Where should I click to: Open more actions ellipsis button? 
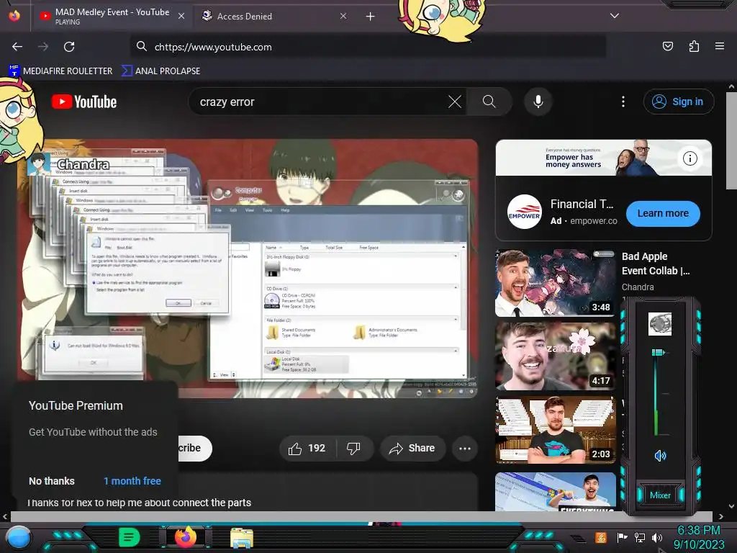pos(465,448)
